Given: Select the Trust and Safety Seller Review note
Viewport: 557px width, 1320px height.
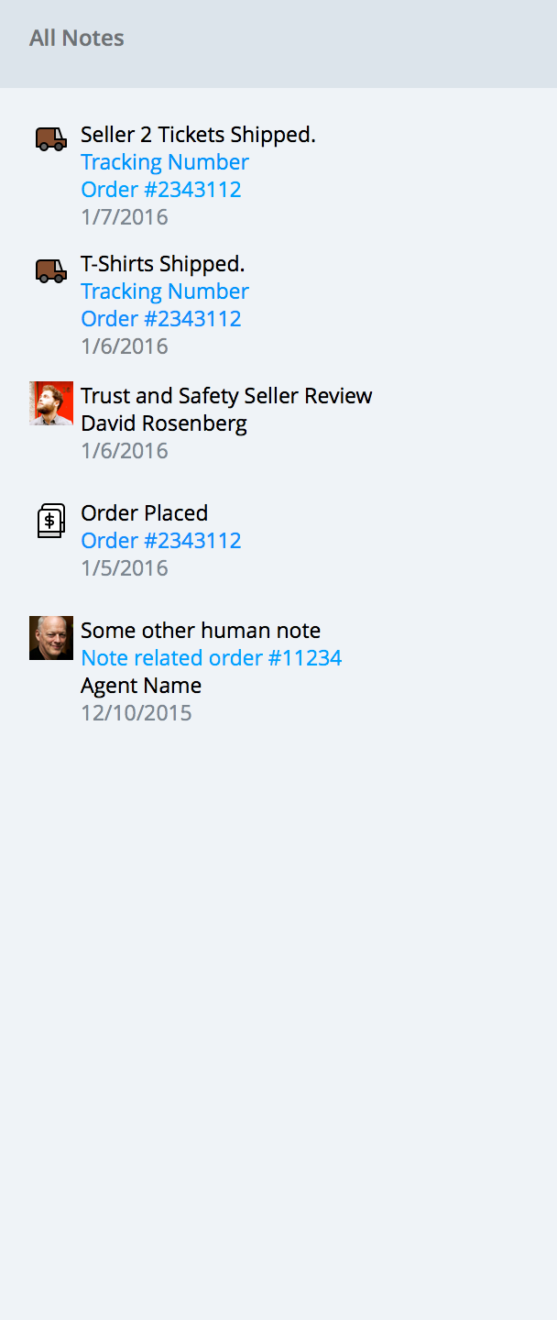Looking at the screenshot, I should [226, 396].
